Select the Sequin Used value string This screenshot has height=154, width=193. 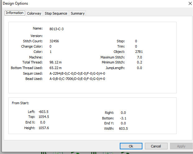point(77,73)
